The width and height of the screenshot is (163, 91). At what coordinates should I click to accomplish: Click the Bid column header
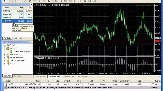[x=21, y=8]
